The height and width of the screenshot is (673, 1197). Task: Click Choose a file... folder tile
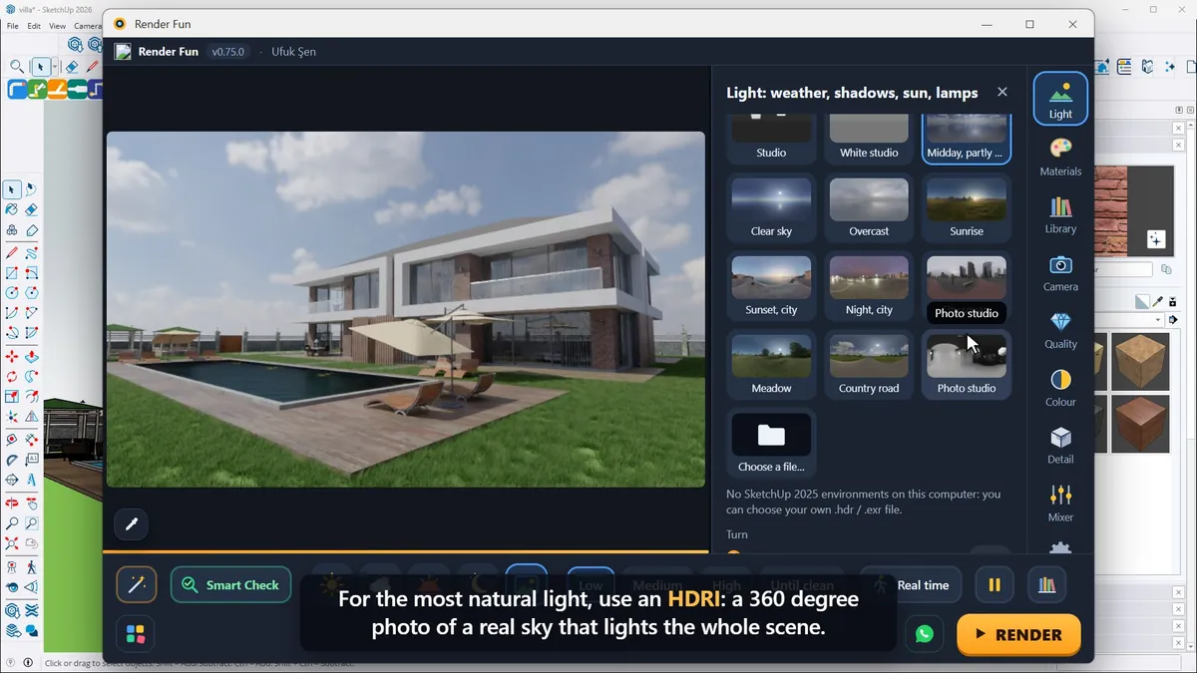[771, 444]
